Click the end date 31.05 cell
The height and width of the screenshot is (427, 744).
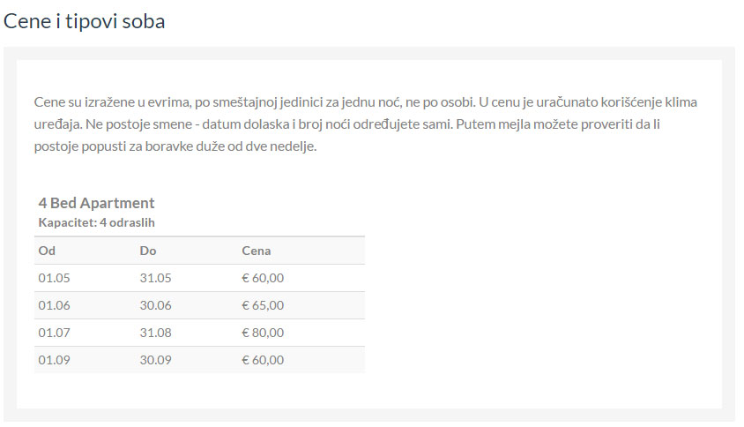point(155,278)
